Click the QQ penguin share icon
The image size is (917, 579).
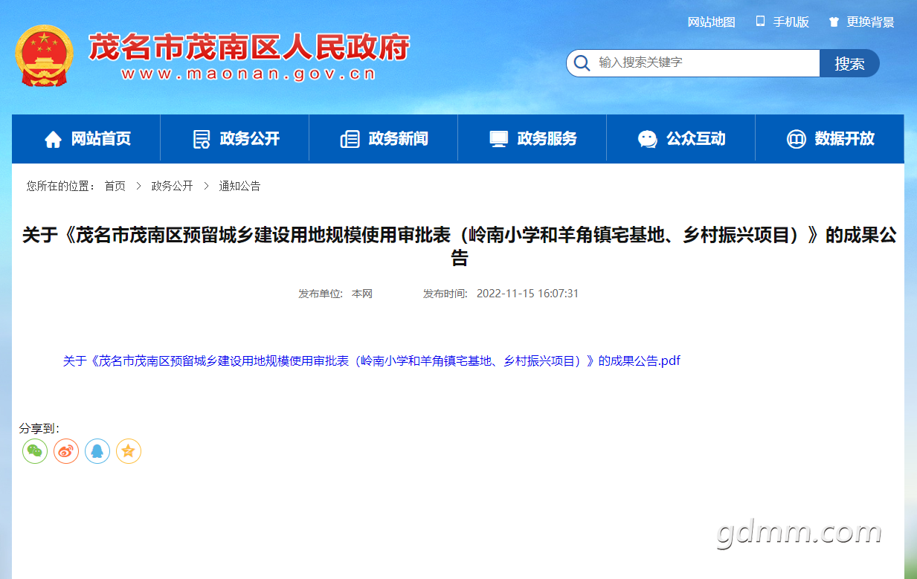(x=97, y=451)
